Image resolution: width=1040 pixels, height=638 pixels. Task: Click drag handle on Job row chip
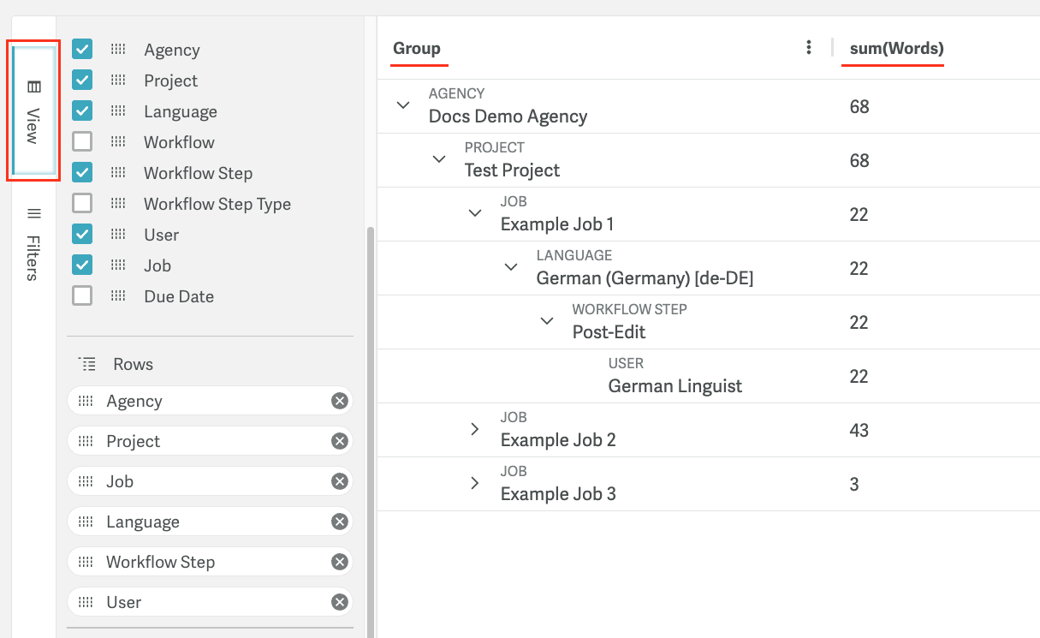pos(86,481)
